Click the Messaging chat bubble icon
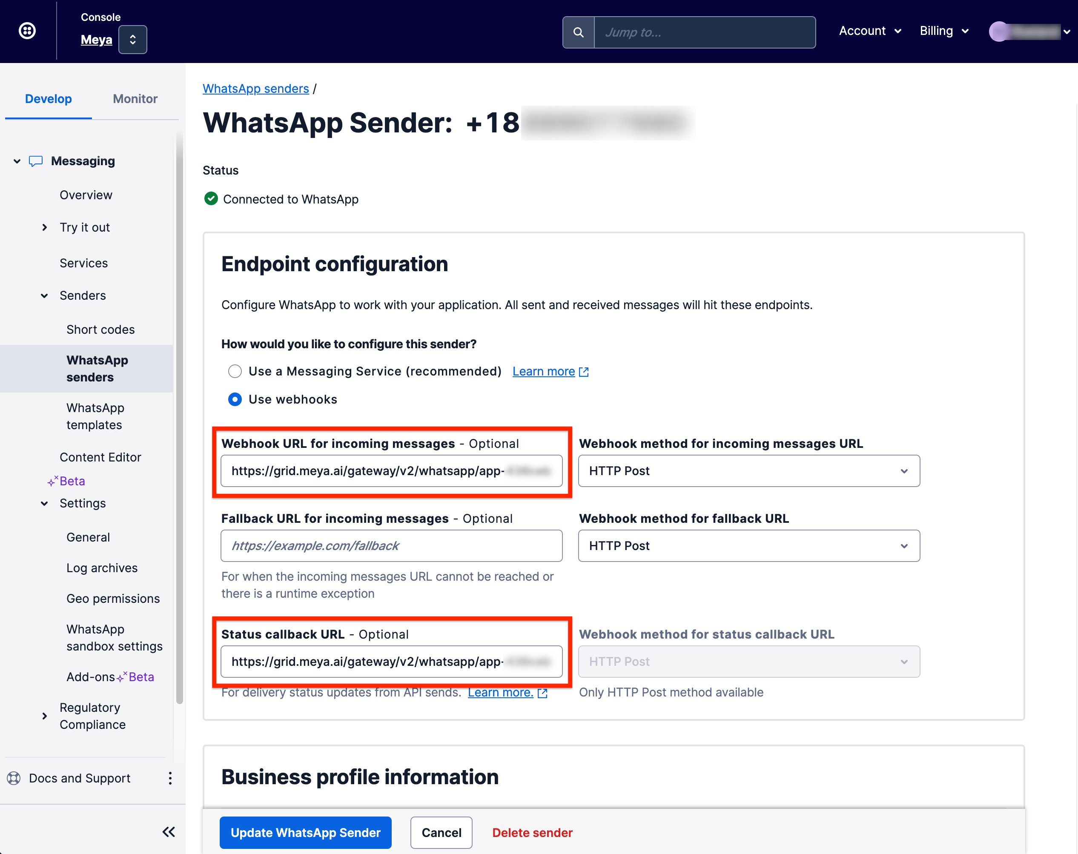Screen dimensions: 1078x854 35,161
